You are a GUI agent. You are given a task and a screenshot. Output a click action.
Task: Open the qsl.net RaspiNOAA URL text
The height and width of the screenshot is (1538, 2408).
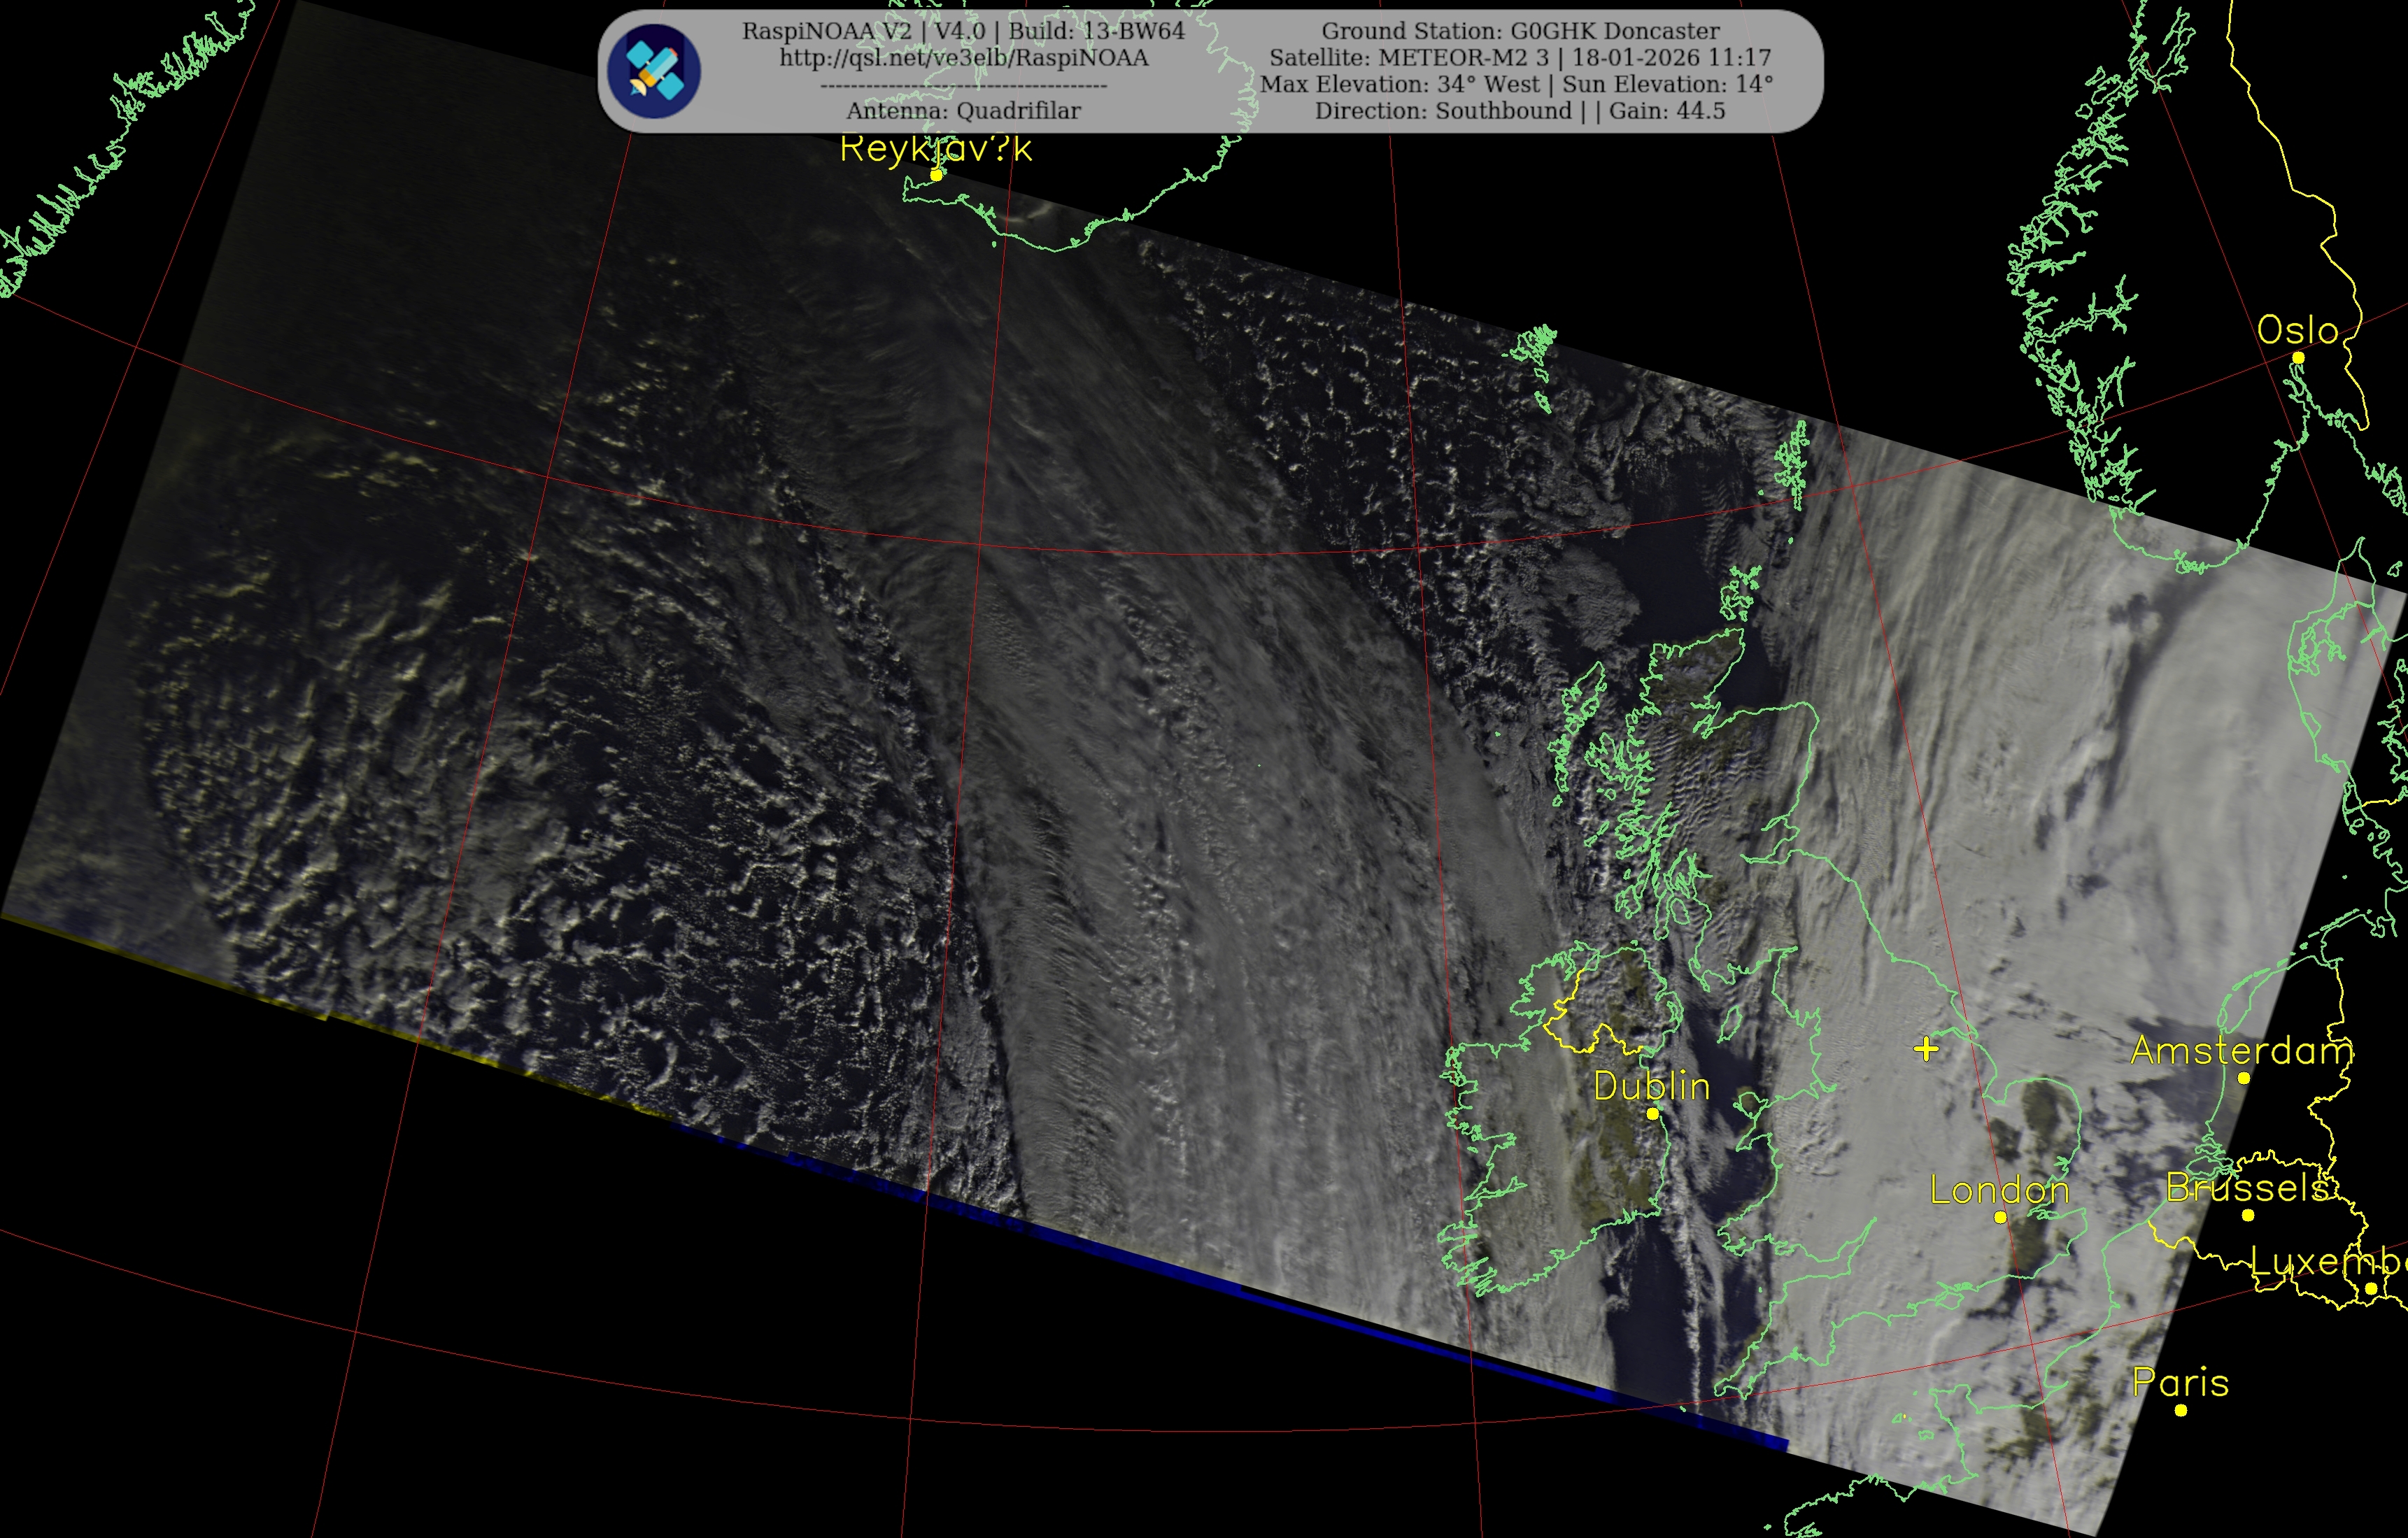point(963,58)
